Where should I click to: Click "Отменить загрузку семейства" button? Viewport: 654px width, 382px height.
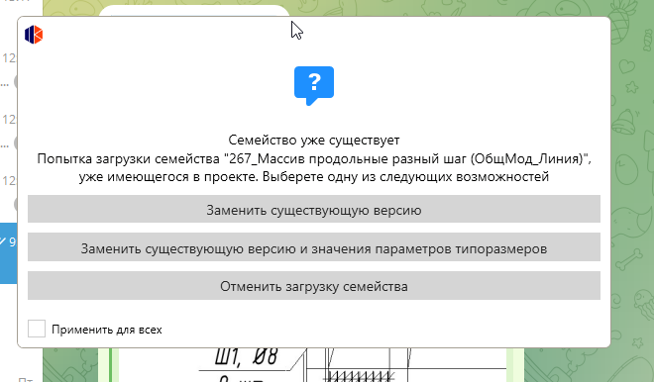pyautogui.click(x=314, y=286)
